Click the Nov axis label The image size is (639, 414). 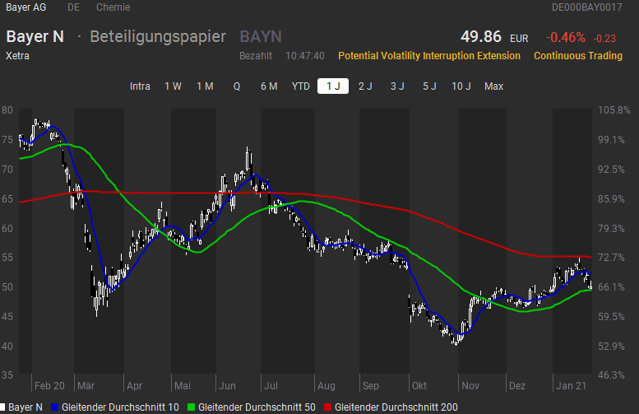[x=470, y=386]
